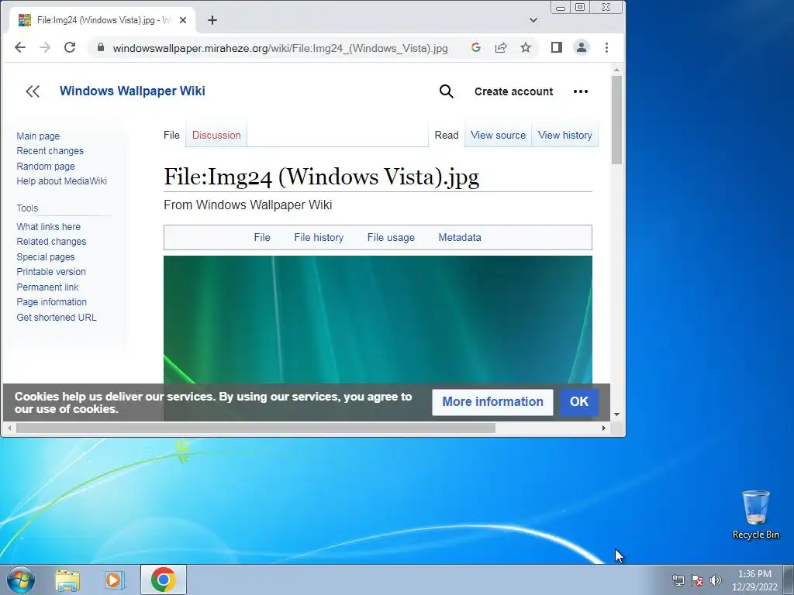Go back using Chrome's back arrow
Image resolution: width=794 pixels, height=595 pixels.
click(19, 47)
